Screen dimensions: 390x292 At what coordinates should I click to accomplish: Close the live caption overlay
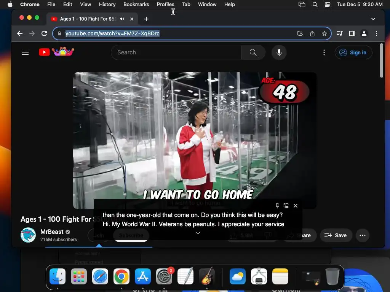click(296, 206)
